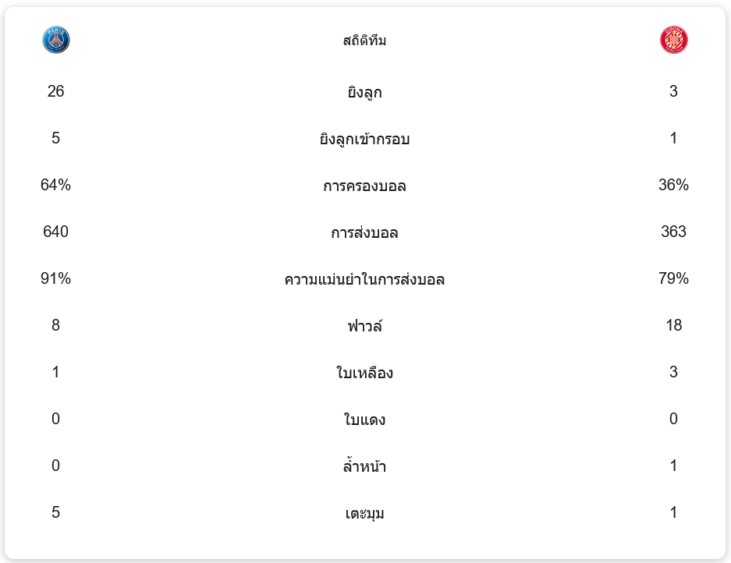Select the 640 passes value
The image size is (731, 563).
(56, 232)
